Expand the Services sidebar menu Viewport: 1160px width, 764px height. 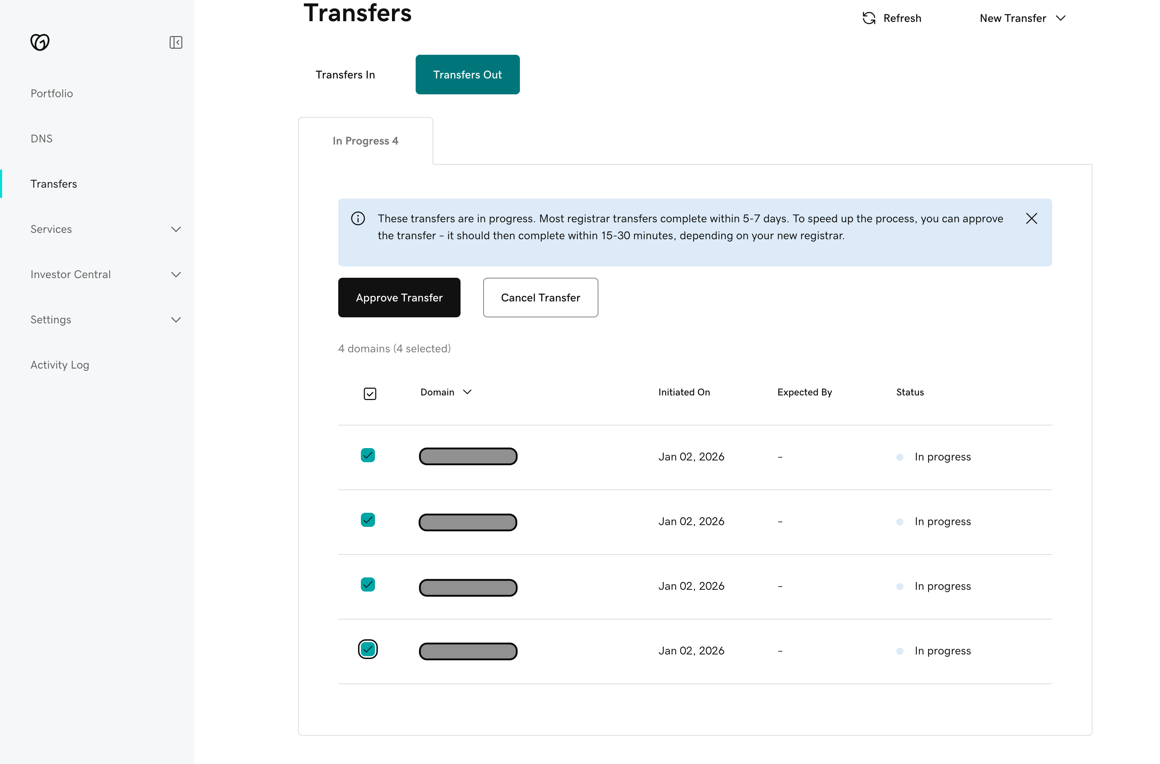coord(106,229)
